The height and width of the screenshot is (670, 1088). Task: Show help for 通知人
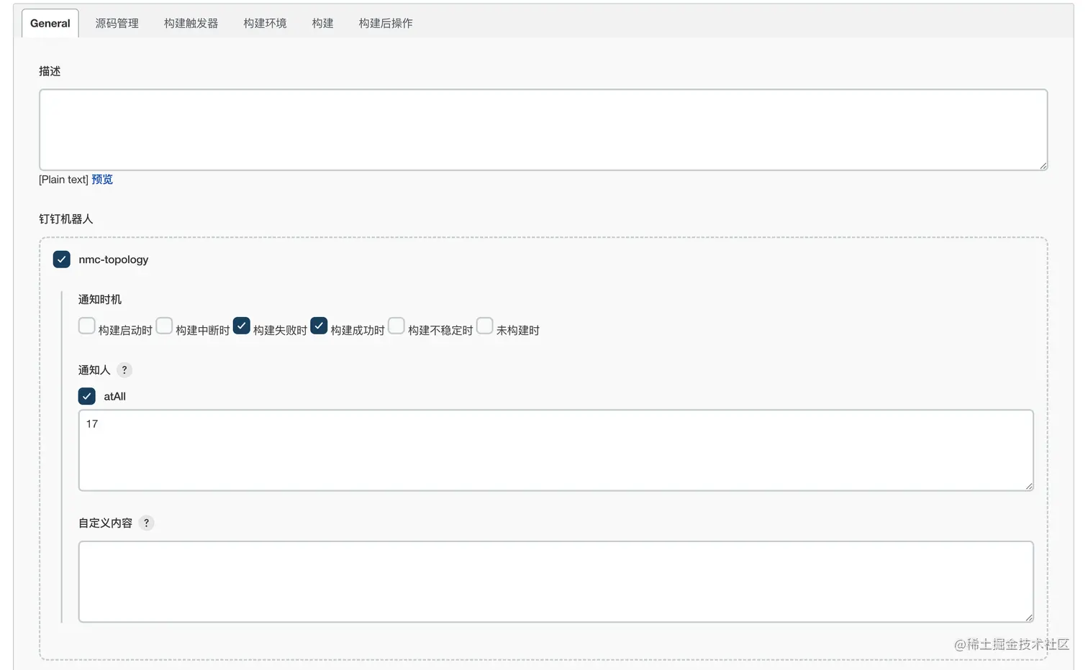tap(124, 370)
